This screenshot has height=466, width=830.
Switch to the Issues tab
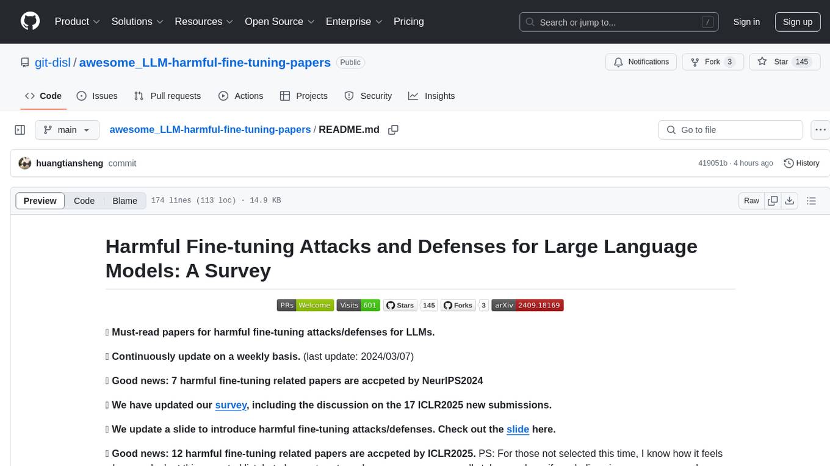pyautogui.click(x=97, y=96)
